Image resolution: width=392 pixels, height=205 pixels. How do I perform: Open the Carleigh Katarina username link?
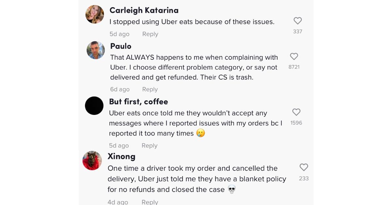pyautogui.click(x=144, y=10)
